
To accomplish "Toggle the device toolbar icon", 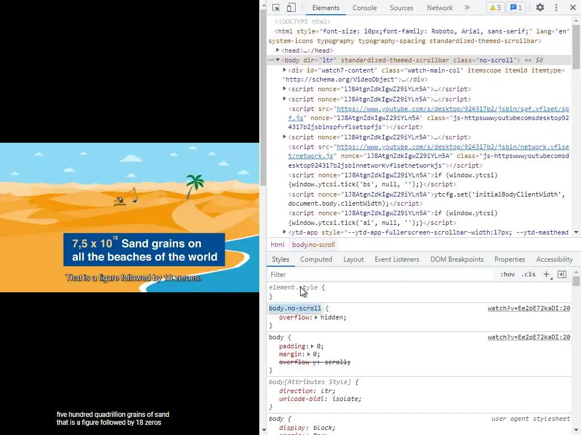I will (291, 8).
